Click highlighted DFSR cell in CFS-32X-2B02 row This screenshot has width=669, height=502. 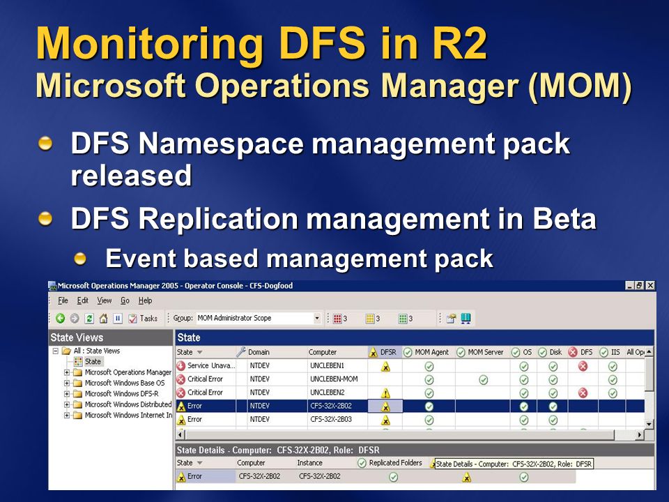coord(385,406)
